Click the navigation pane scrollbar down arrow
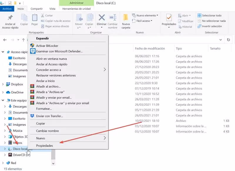This screenshot has height=171, width=235. click(53, 163)
